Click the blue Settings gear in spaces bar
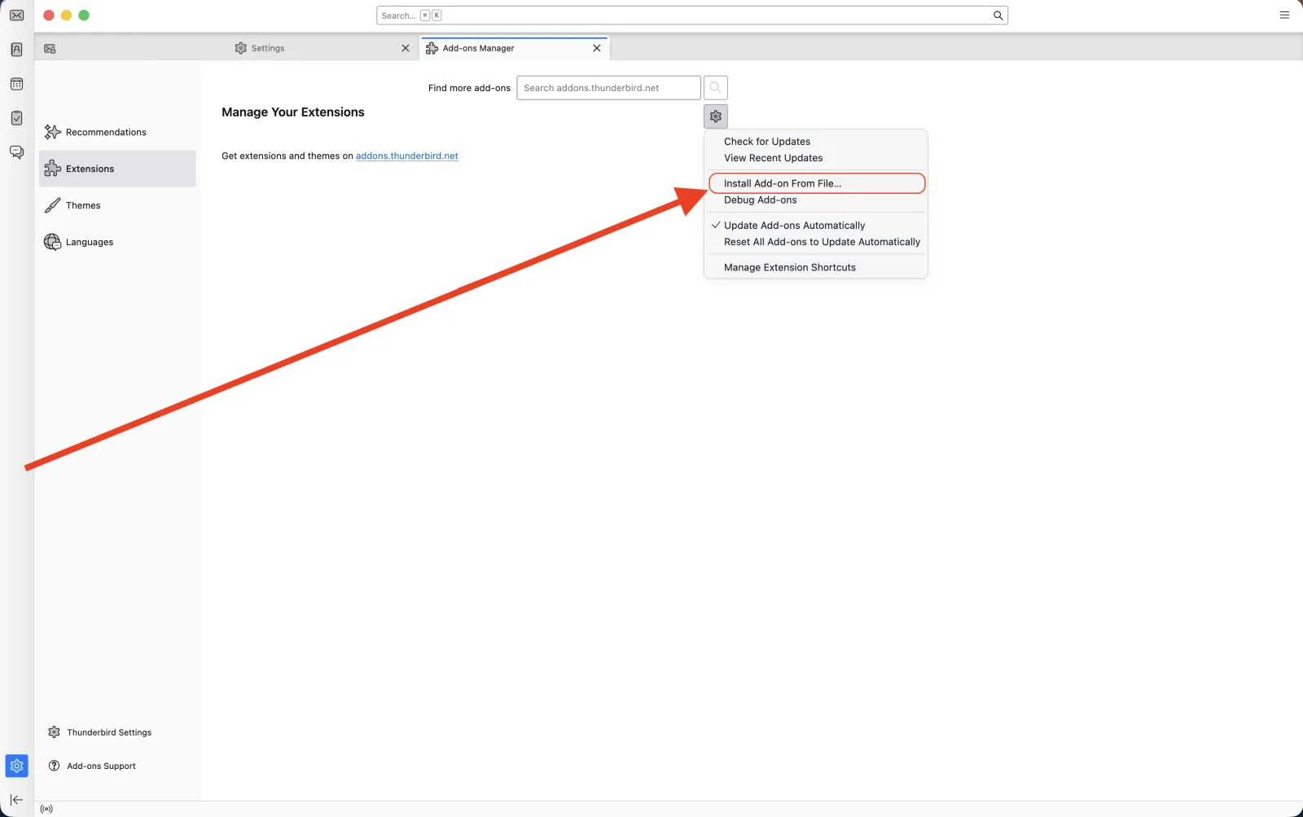 (16, 766)
